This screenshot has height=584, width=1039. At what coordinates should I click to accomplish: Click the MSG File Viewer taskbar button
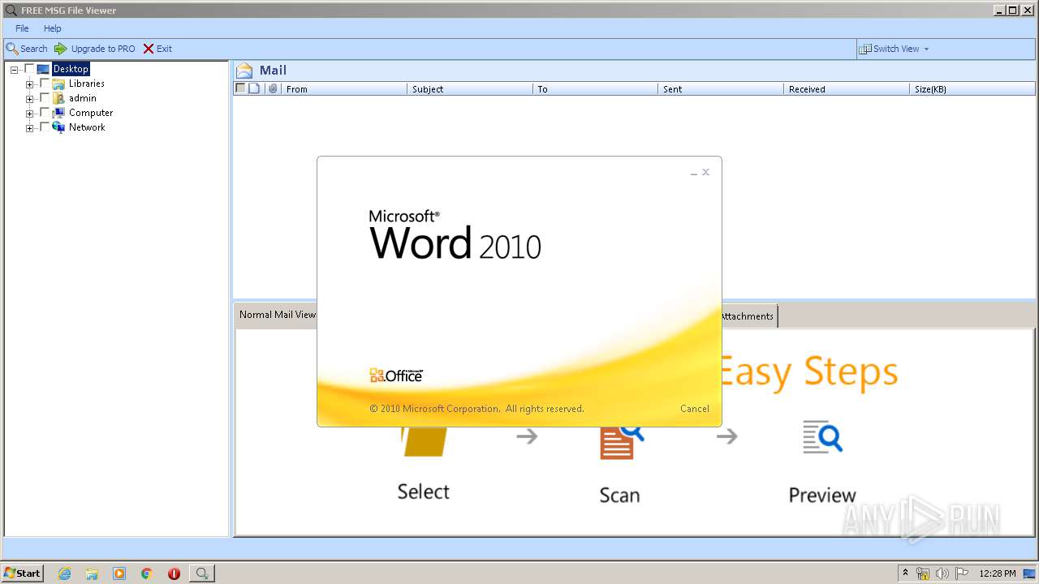(x=202, y=573)
